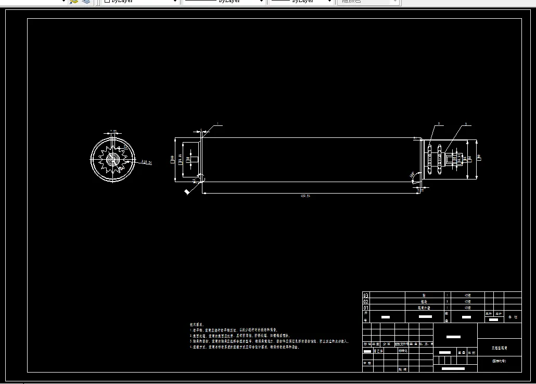This screenshot has width=536, height=384.
Task: Click balloon number 1 leader label
Action: tap(218, 124)
